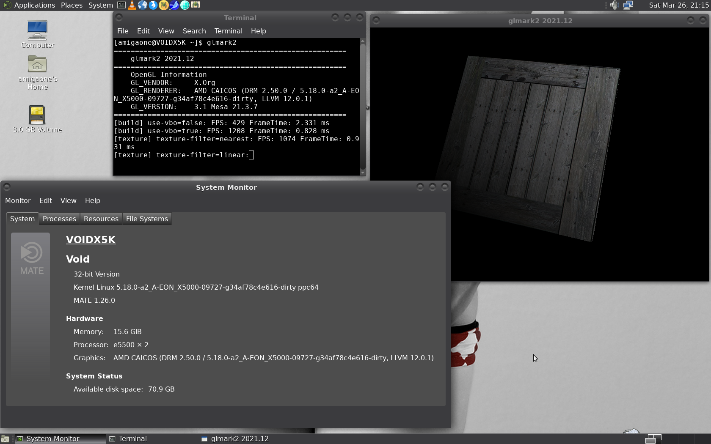Click the Terminal scrollbar down arrow
Viewport: 711px width, 444px height.
click(363, 173)
